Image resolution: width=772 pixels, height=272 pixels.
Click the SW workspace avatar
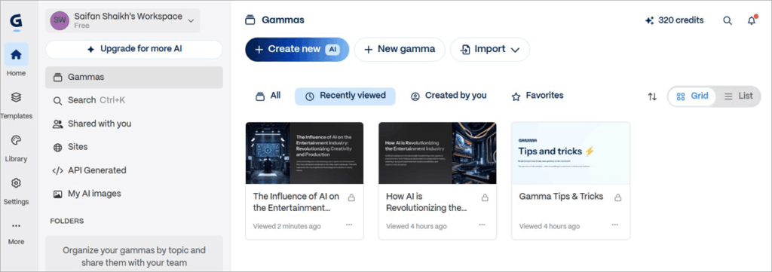(x=60, y=20)
